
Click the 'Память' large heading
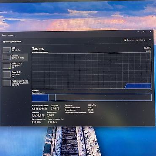(x=38, y=49)
